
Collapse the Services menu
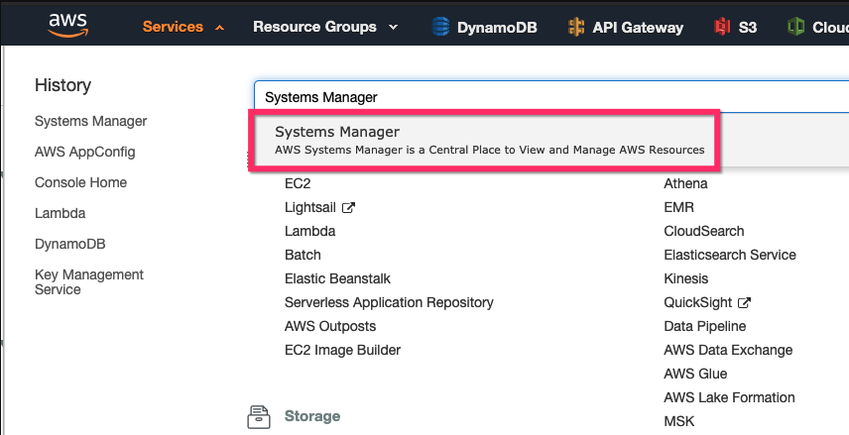pyautogui.click(x=183, y=27)
